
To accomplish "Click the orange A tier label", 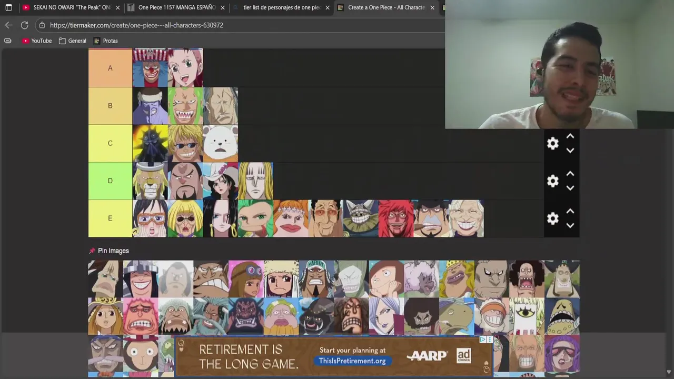I will click(110, 68).
